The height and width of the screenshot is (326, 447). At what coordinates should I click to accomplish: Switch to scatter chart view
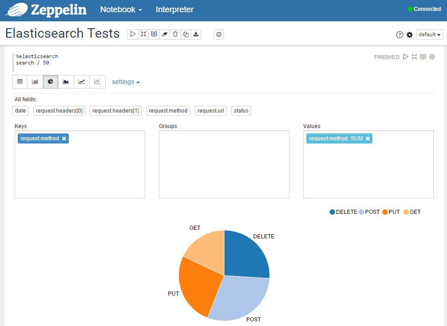[97, 82]
